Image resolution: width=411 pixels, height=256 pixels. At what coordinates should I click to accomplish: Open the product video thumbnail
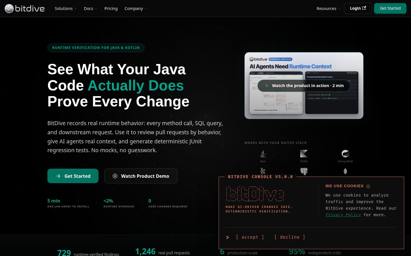(x=304, y=86)
